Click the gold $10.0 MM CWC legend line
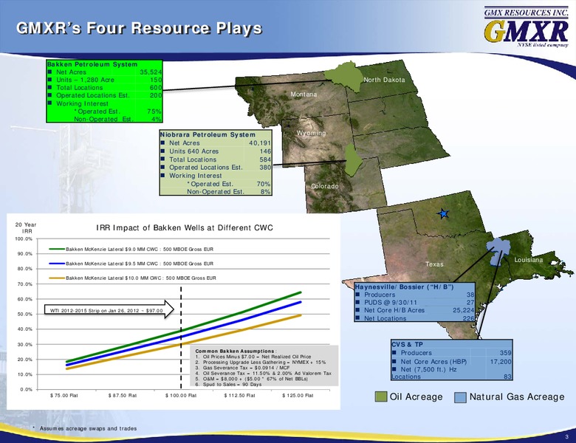The height and width of the screenshot is (443, 576). coord(57,278)
